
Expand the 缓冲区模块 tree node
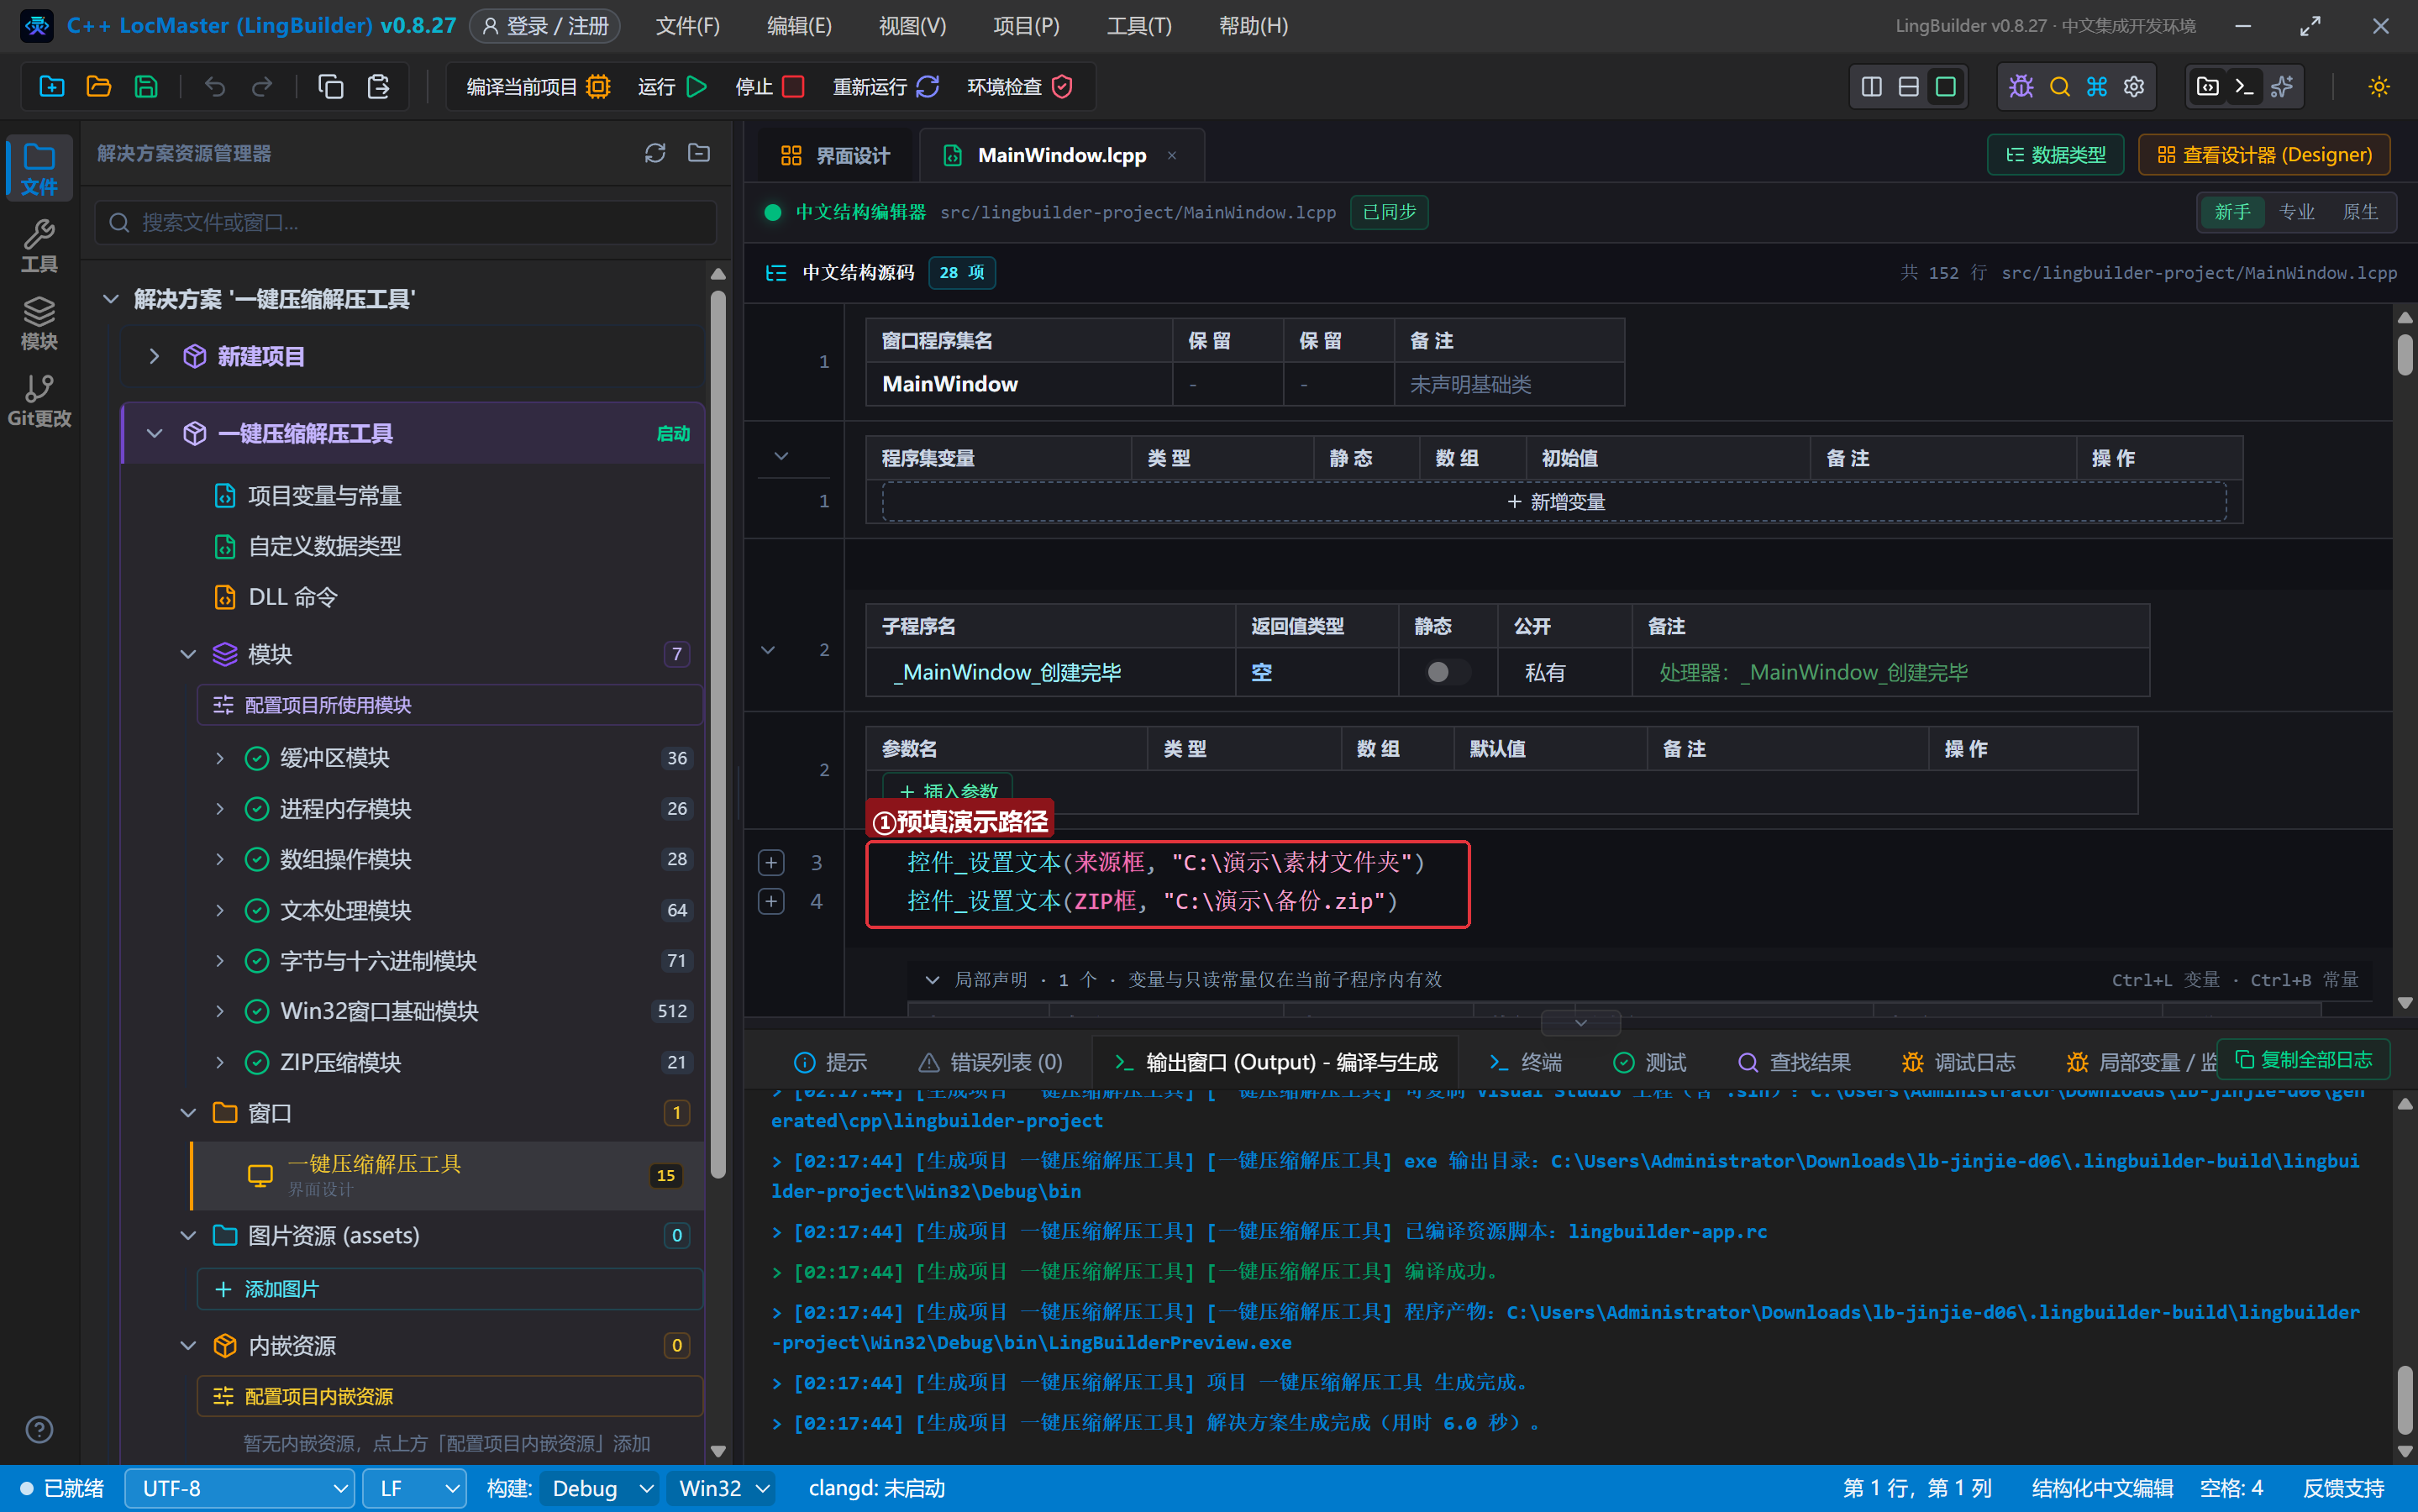click(x=220, y=758)
